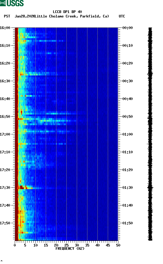Viewport: 163px width, 264px height.
Task: Click the 25 Hz frequency tick label
Action: pos(66,245)
